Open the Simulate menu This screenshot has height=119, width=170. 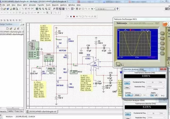click(32, 5)
